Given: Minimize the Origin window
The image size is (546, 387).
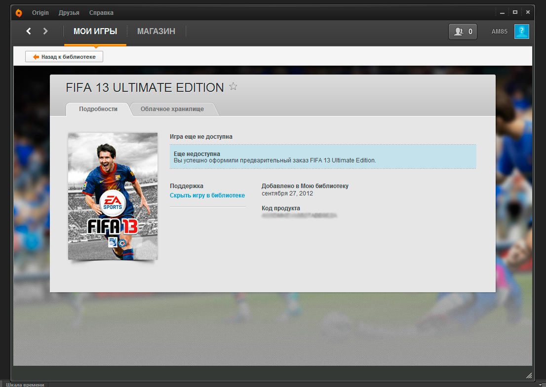Looking at the screenshot, I should click(502, 12).
